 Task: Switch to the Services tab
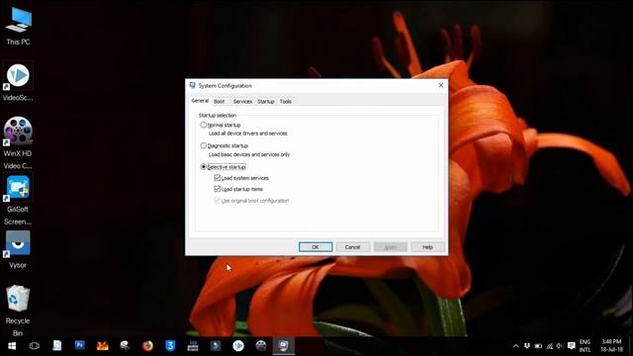point(242,102)
